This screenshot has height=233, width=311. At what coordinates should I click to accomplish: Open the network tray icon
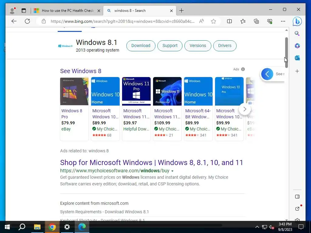tap(265, 227)
